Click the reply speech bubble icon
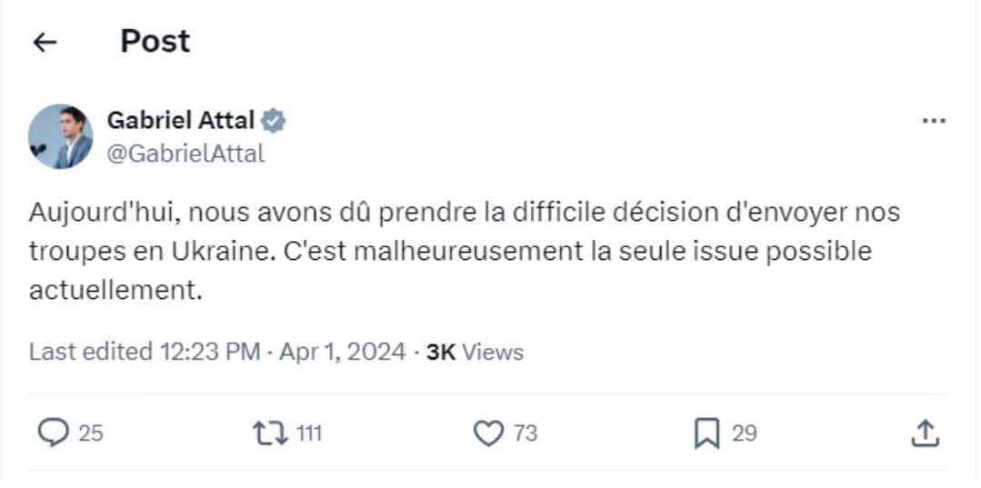 coord(53,433)
